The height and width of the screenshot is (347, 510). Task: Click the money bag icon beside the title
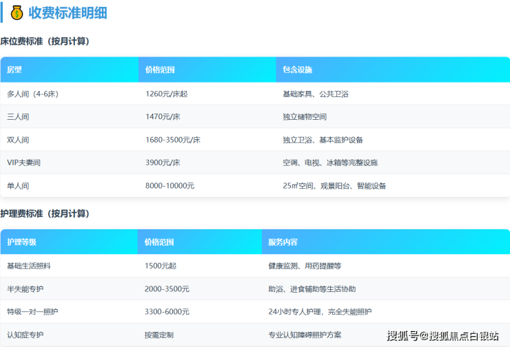pyautogui.click(x=17, y=13)
